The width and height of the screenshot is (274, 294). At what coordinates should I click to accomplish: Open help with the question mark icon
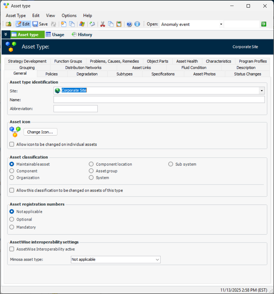coord(129,24)
